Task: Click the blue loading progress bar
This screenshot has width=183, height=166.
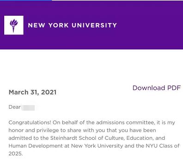Action: [26, 0]
